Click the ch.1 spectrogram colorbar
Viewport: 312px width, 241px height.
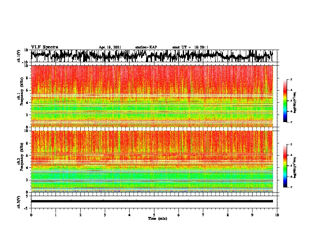point(285,101)
